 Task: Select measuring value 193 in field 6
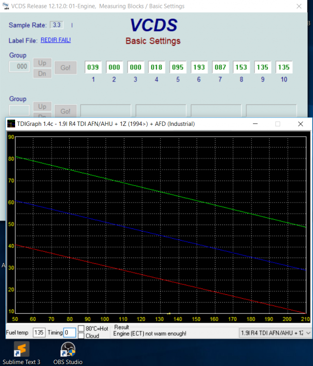199,67
